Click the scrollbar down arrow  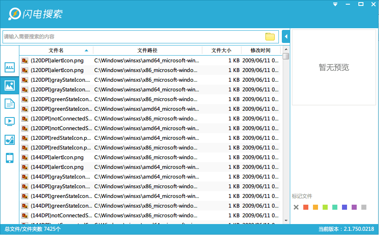pyautogui.click(x=286, y=221)
